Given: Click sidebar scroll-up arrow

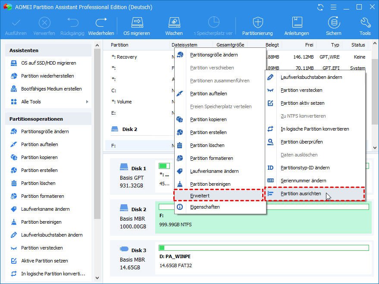Looking at the screenshot, I should pos(97,45).
